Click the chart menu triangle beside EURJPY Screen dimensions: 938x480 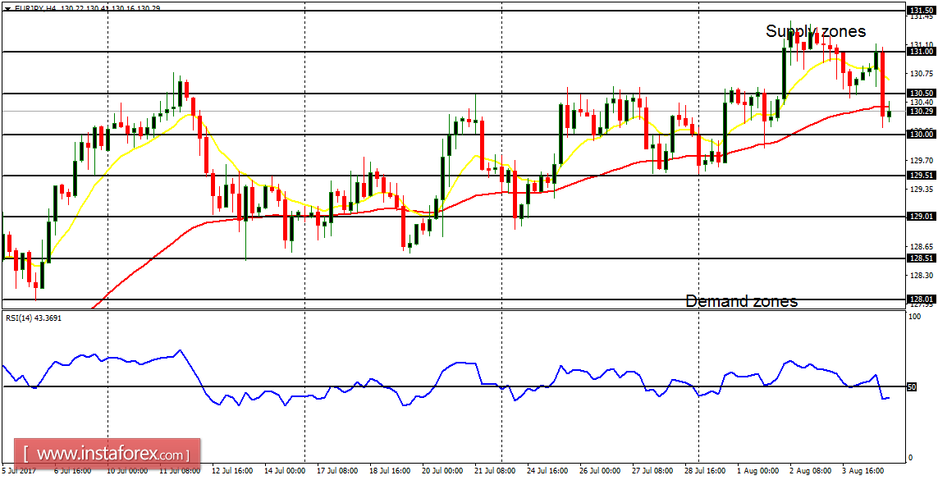7,9
